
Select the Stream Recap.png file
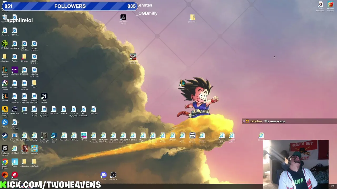[24, 85]
